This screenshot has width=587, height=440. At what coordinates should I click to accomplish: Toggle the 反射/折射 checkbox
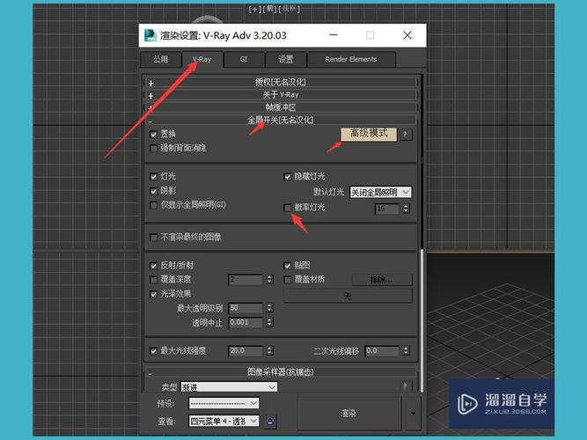click(153, 266)
